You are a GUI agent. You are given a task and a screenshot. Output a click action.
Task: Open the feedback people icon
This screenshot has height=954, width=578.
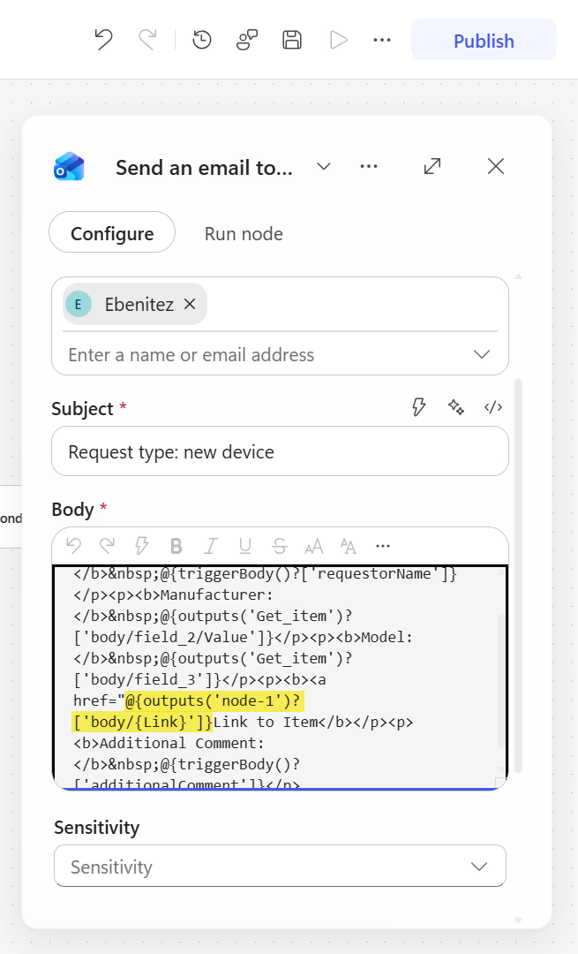tap(247, 40)
